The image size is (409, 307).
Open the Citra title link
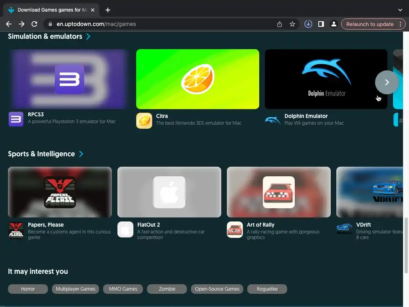(162, 116)
